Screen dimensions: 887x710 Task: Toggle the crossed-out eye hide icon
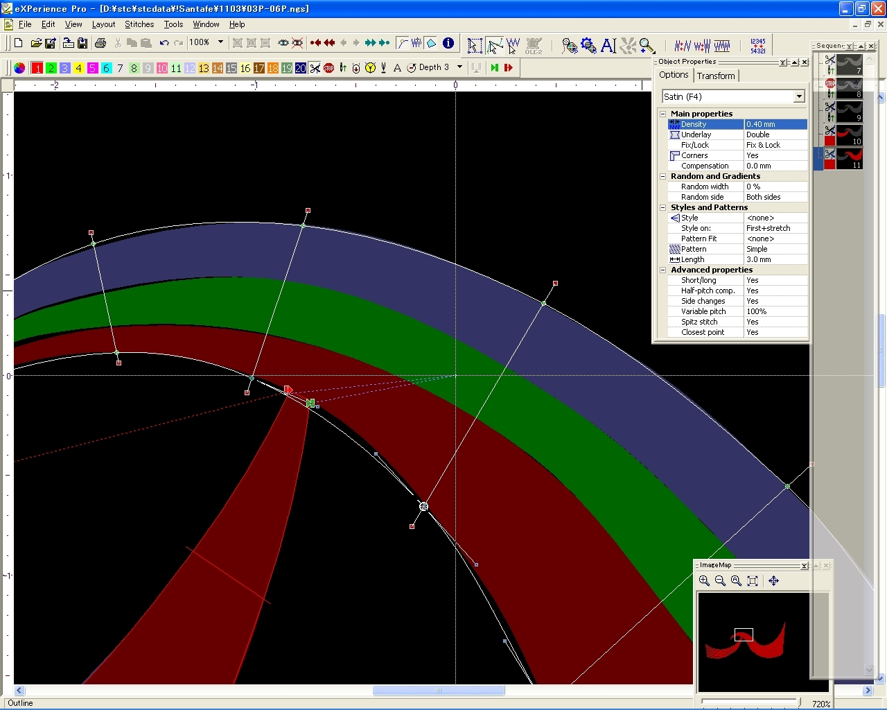click(297, 43)
